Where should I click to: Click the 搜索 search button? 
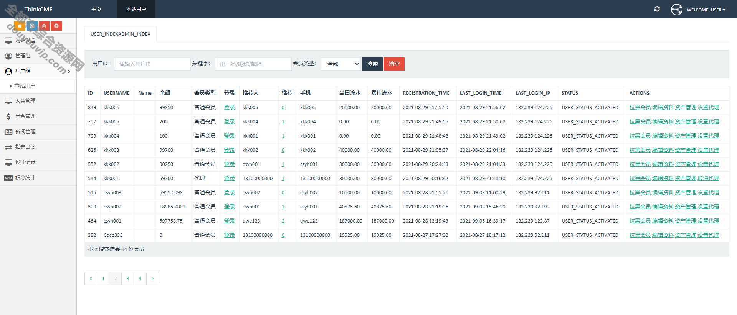pyautogui.click(x=372, y=64)
